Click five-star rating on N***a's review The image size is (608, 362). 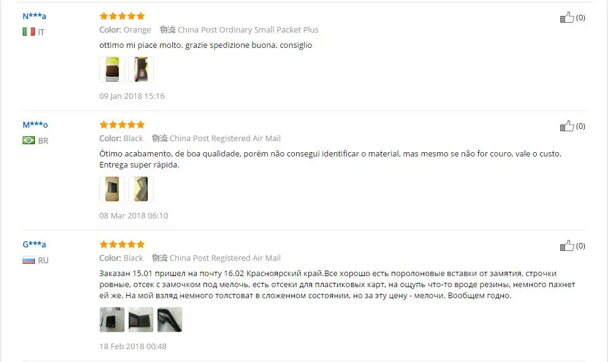122,16
